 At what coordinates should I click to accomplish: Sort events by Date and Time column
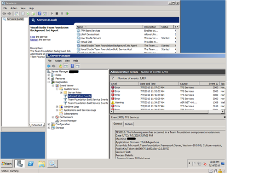159,84
